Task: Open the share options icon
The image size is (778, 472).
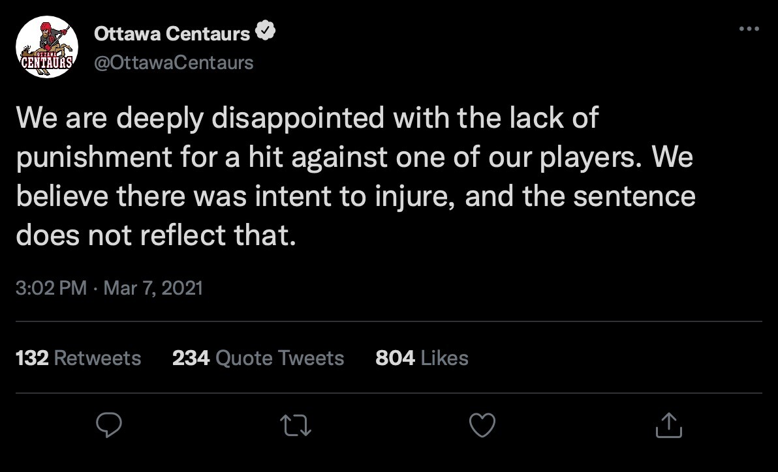Action: pyautogui.click(x=668, y=426)
